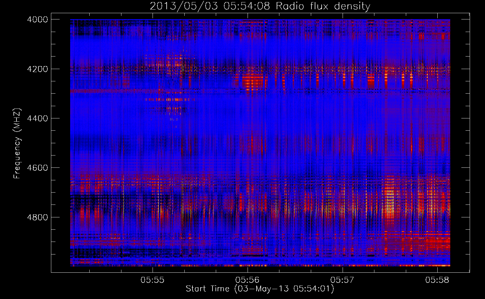485x299 pixels.
Task: Click the 4400 frequency axis label
Action: [x=37, y=118]
